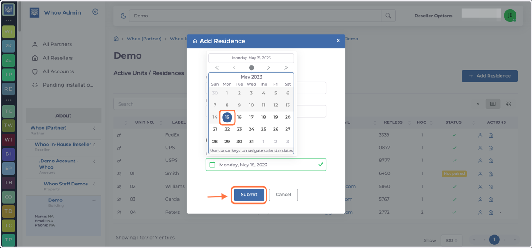Open All Resellers menu item
Viewport: 532px width, 248px height.
tap(58, 58)
